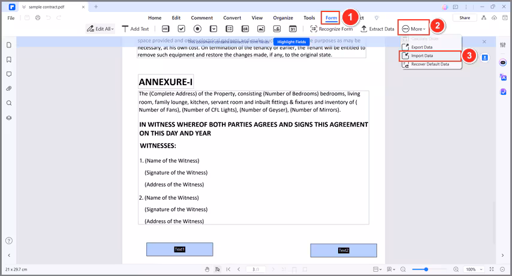Open the attachments panel (paperclip)
This screenshot has height=276, width=512.
point(9,89)
